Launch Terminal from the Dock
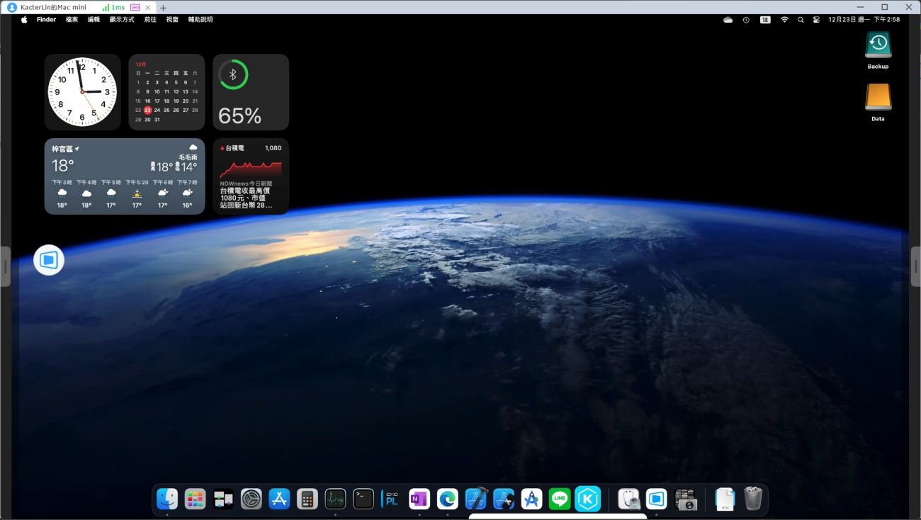This screenshot has height=520, width=921. coord(363,499)
